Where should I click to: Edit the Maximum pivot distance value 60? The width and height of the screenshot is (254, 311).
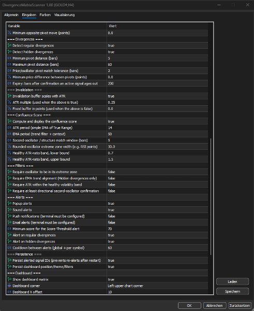(x=157, y=64)
